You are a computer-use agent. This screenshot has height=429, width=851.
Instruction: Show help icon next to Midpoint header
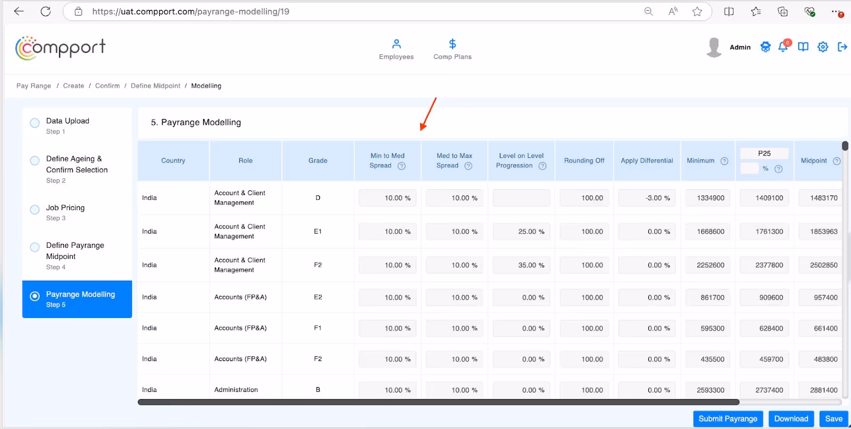click(x=837, y=161)
